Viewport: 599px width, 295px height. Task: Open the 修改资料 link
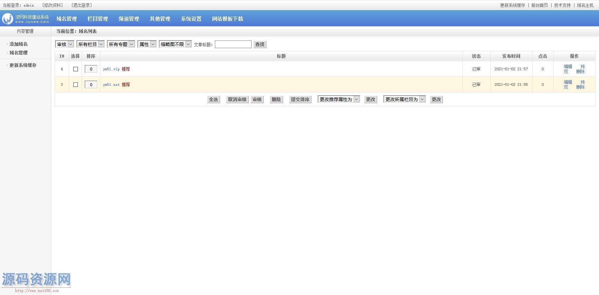coord(53,5)
